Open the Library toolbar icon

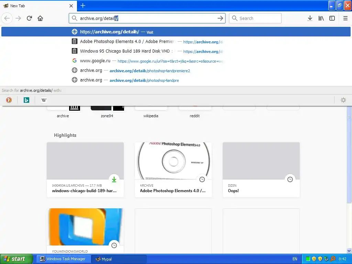[x=321, y=18]
